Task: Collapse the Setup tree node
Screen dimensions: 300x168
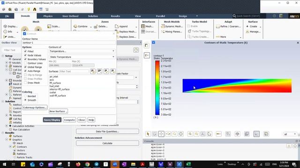Action: coord(3,56)
